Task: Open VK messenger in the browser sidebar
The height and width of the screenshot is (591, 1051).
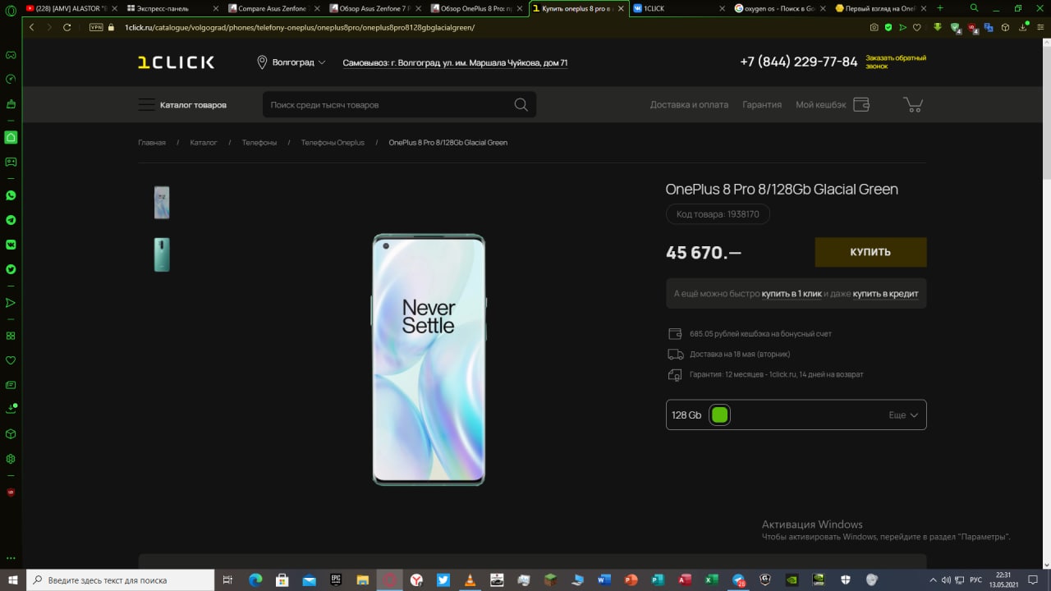Action: pos(11,244)
